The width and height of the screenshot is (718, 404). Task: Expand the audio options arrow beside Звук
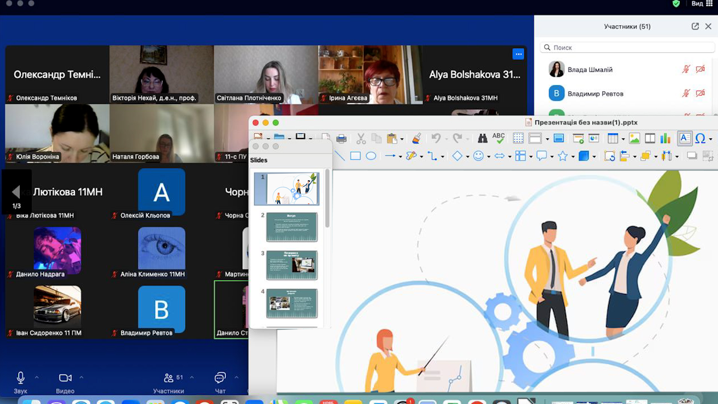tap(37, 377)
